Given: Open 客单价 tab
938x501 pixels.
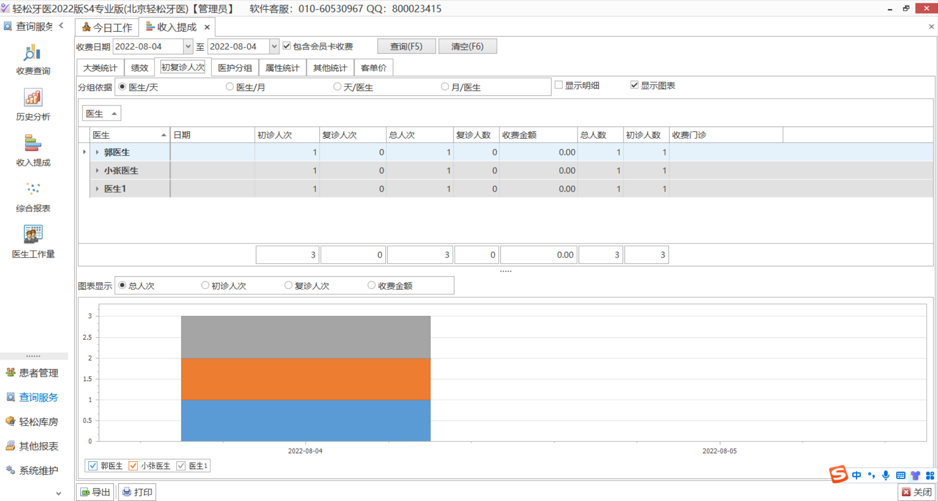Looking at the screenshot, I should 374,68.
